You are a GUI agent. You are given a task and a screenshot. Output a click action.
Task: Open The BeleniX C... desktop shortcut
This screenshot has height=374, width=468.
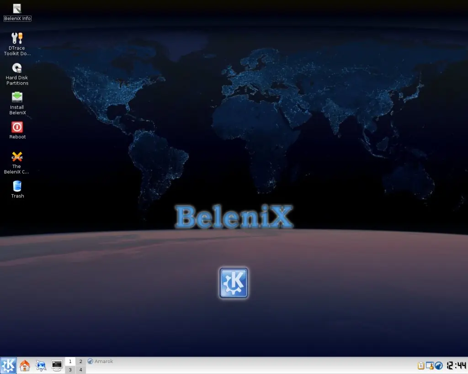pos(17,157)
